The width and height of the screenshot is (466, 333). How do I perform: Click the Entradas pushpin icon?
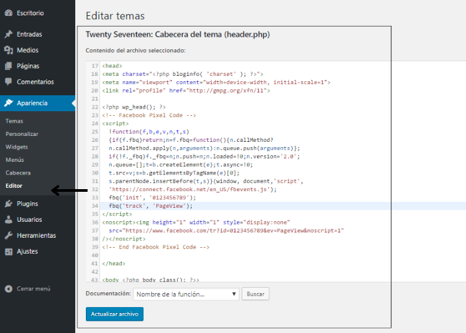[x=8, y=34]
